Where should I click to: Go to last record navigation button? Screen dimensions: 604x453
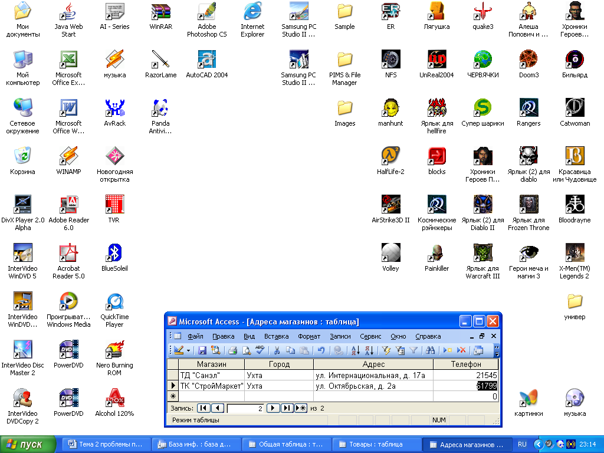(287, 408)
